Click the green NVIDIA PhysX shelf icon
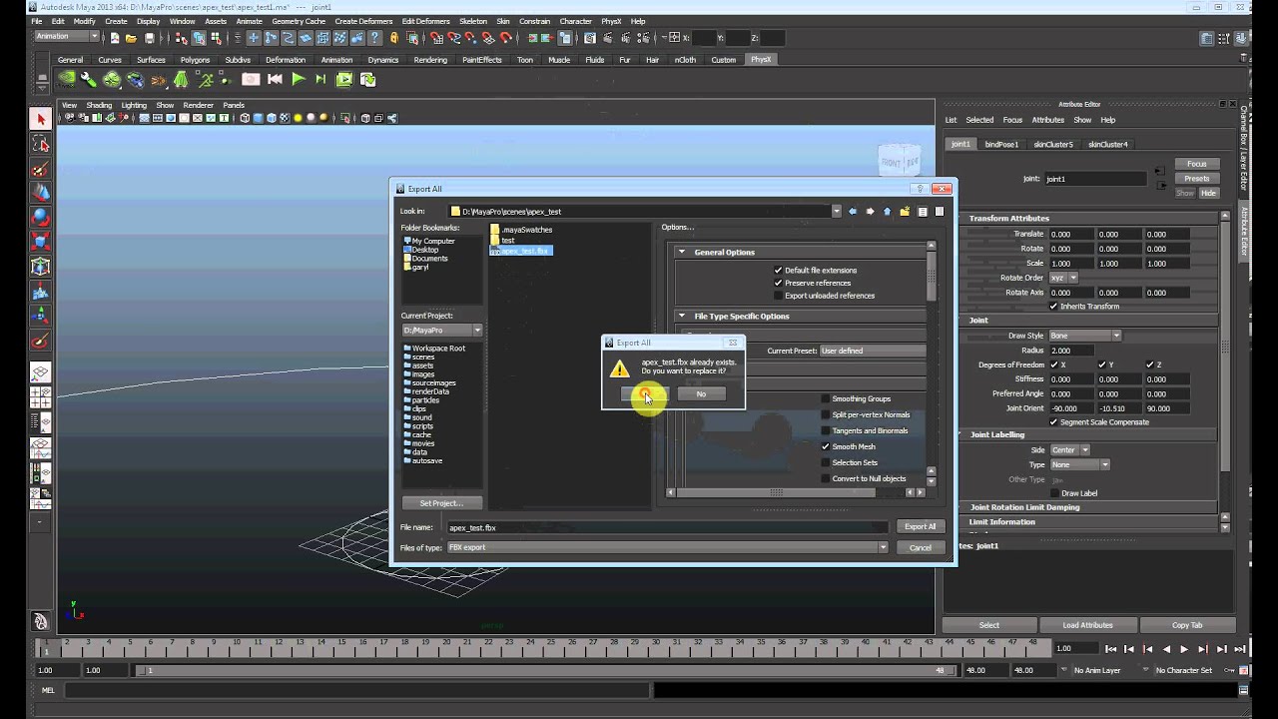1278x719 pixels. tap(66, 80)
